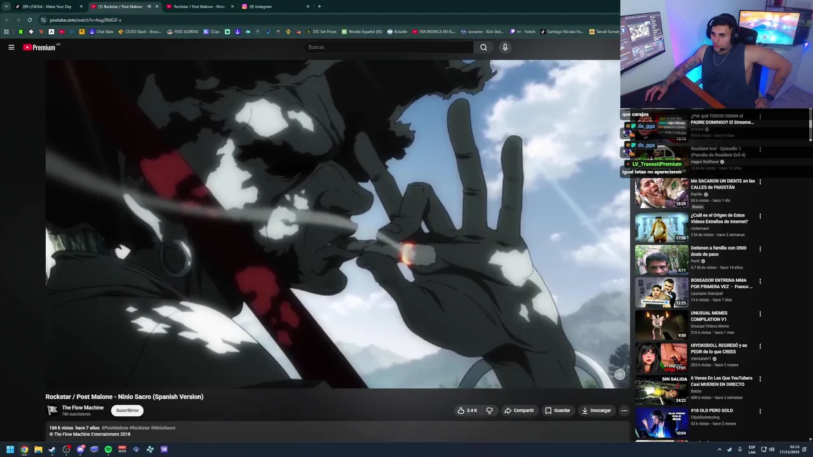Start voice search with microphone icon
Image resolution: width=813 pixels, height=457 pixels.
[x=505, y=47]
